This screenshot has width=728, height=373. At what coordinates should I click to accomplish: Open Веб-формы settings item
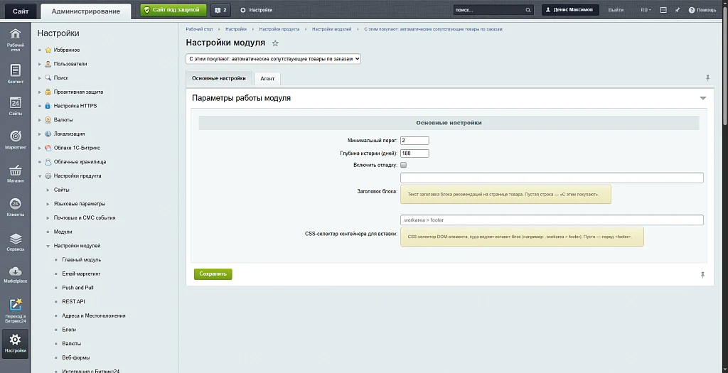(x=75, y=357)
